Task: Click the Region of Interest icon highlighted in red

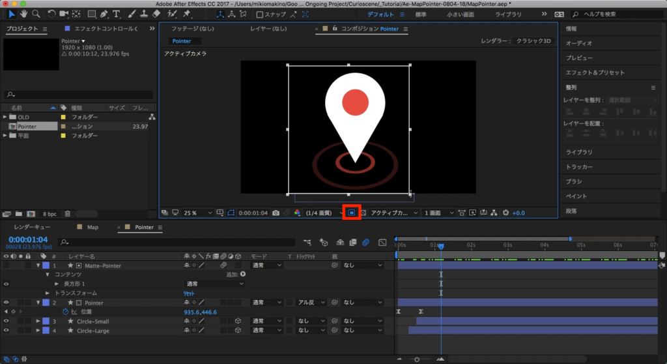Action: pos(352,213)
